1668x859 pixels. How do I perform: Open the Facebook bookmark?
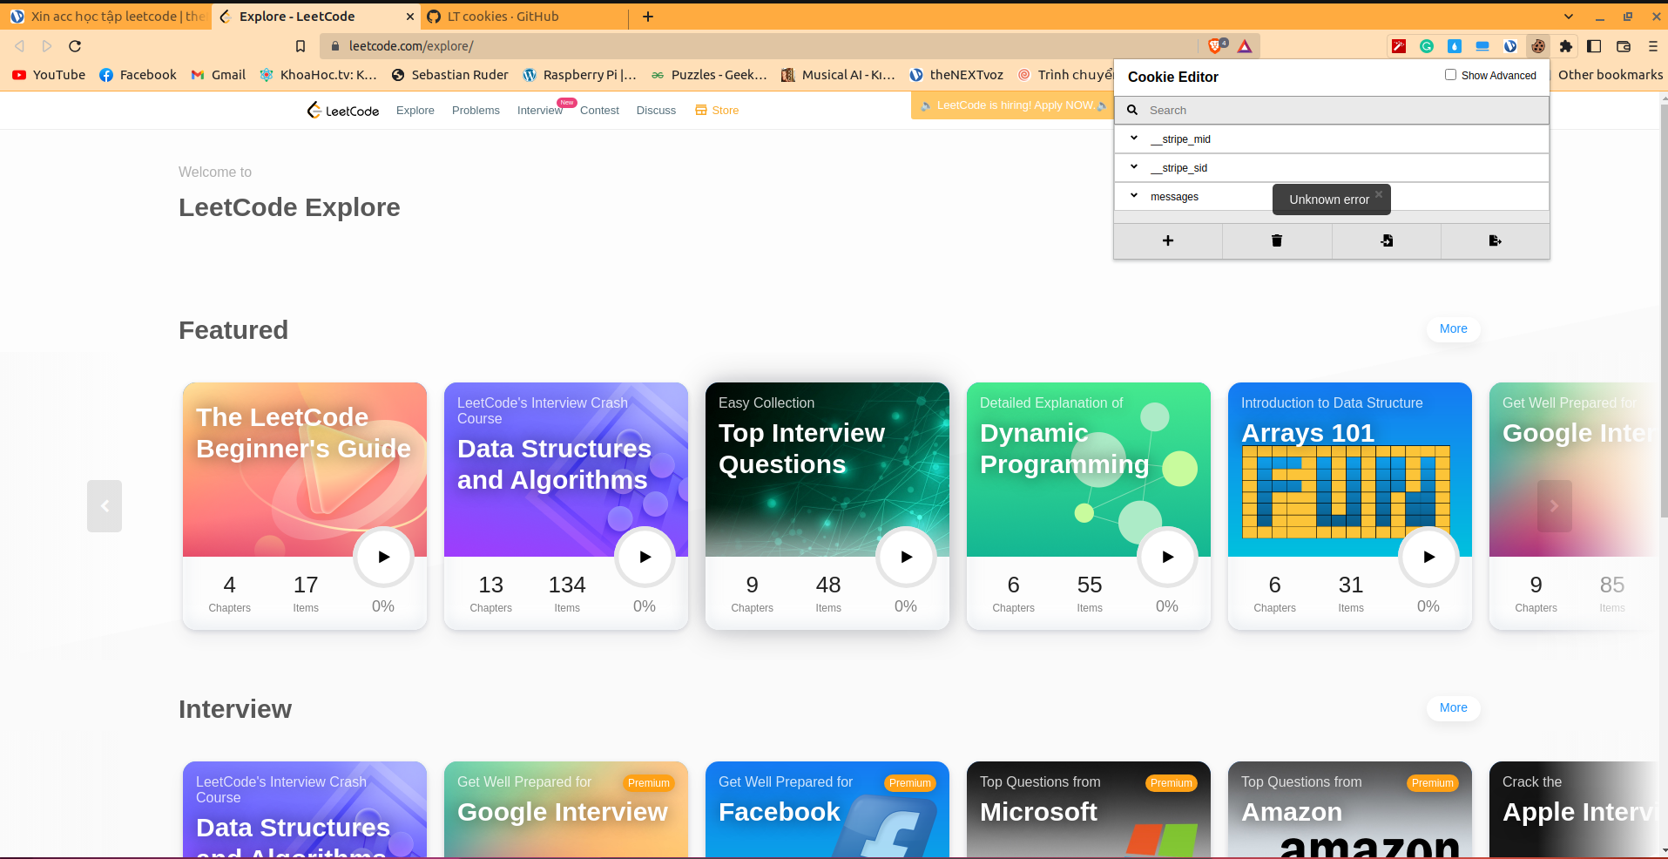click(138, 75)
